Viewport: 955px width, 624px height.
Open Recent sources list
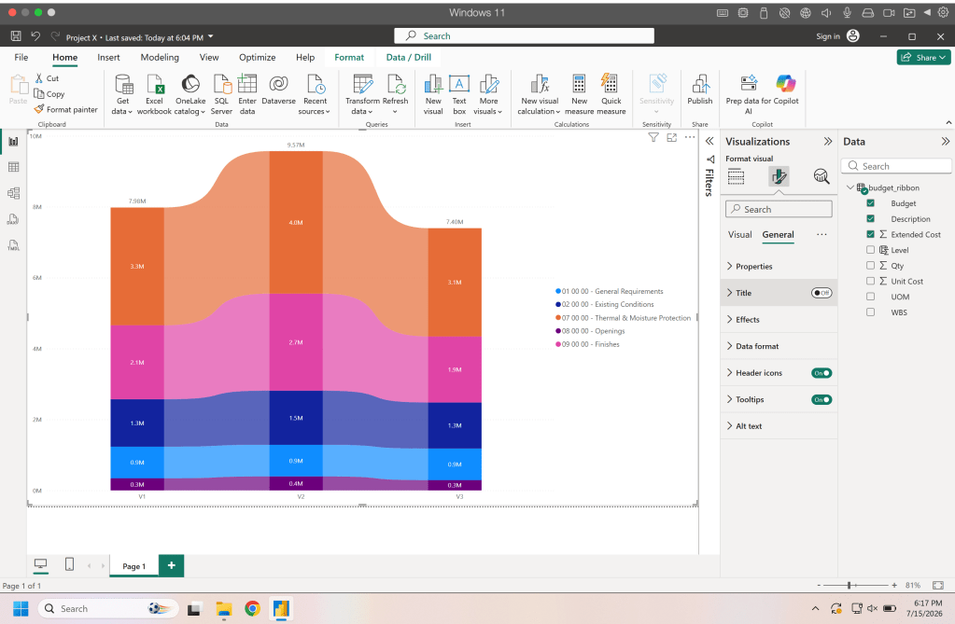[315, 94]
